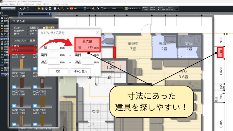Open the 表示(V) menu

[x=19, y=4]
